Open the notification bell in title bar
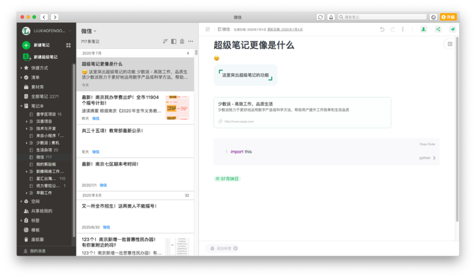Viewport: 476px width, 278px height. [x=330, y=17]
